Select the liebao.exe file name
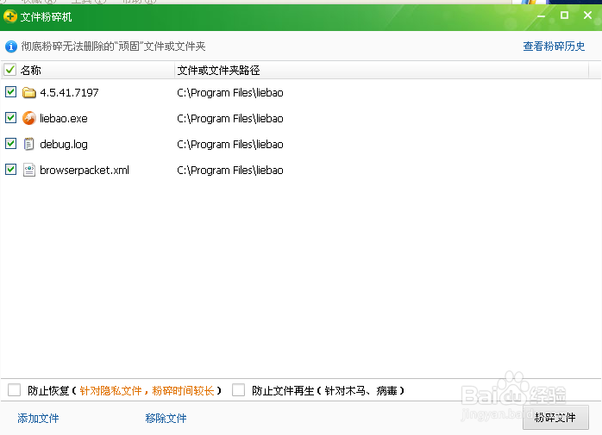Viewport: 602px width, 435px height. (64, 119)
